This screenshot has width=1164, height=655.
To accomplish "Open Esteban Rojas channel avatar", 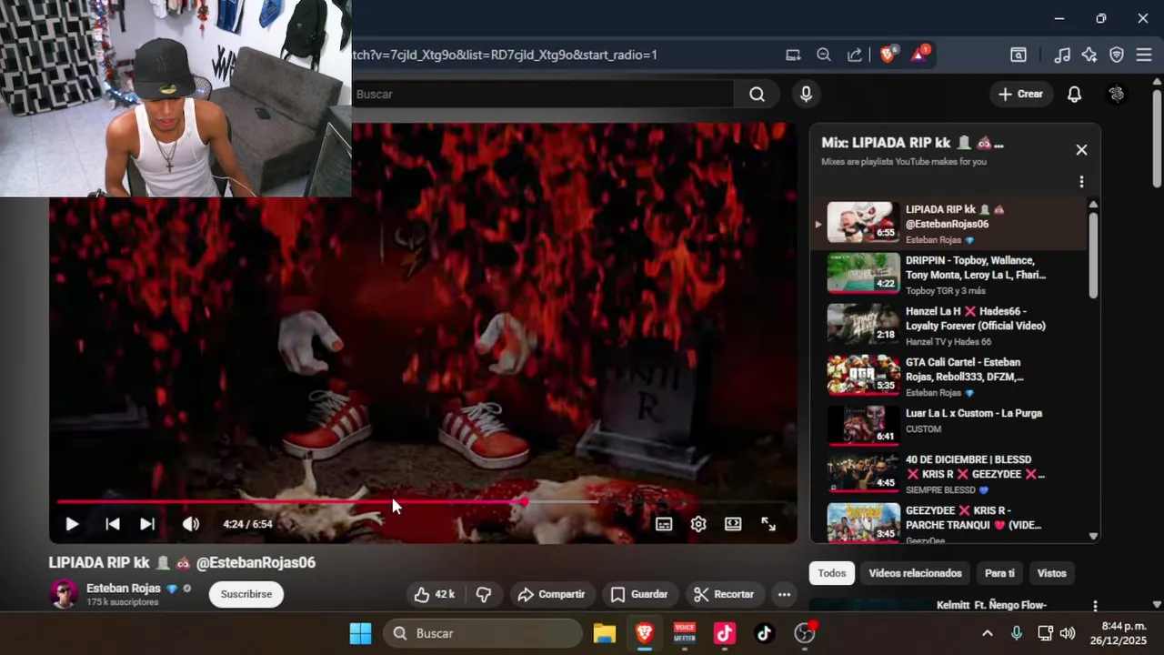I will click(64, 594).
